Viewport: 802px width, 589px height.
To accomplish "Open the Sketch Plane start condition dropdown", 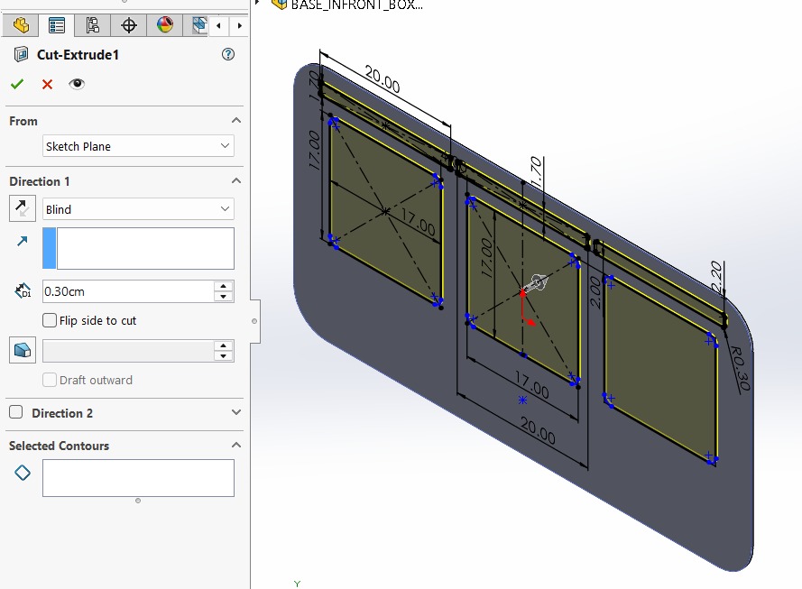I will point(138,146).
